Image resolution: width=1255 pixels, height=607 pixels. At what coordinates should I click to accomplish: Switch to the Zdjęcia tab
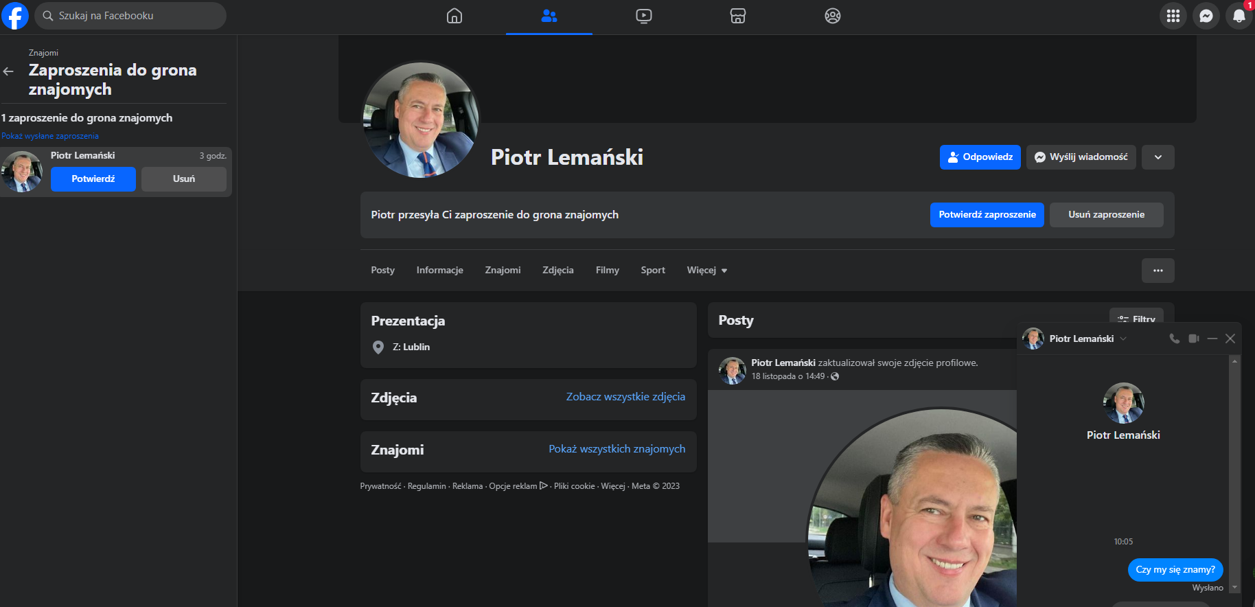[558, 271]
